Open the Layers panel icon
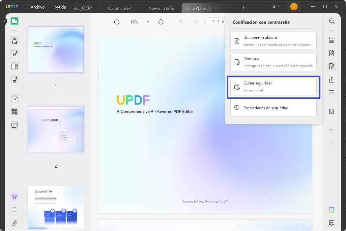Screen dimensions: 346x231 click(14, 197)
